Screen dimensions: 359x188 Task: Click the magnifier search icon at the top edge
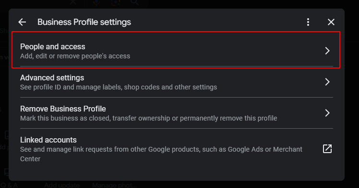coord(135,2)
